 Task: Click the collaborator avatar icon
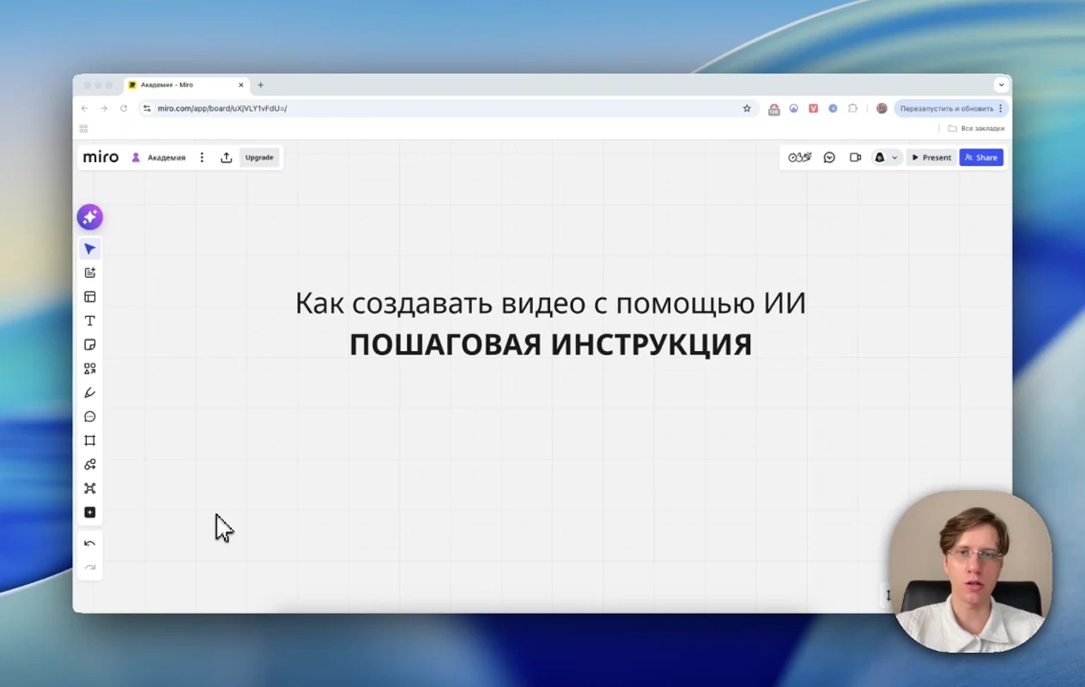pos(879,157)
